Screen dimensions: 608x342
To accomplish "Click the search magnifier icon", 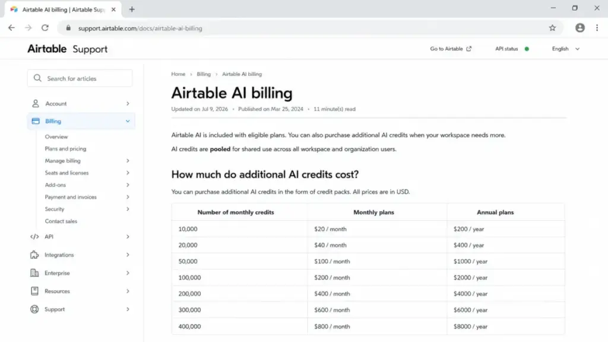I will (37, 78).
